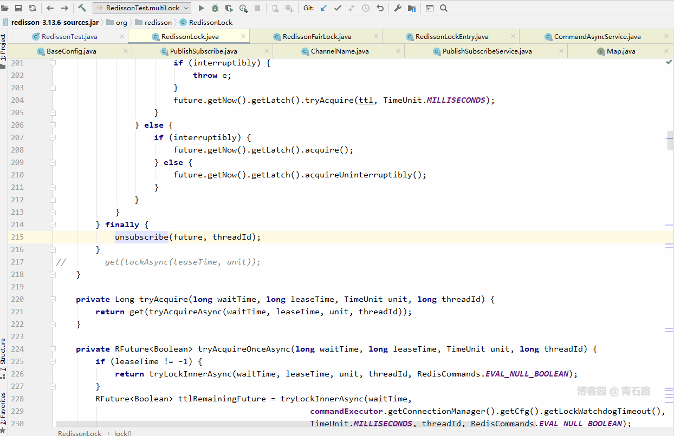This screenshot has height=436, width=674.
Task: Open the Favorites tool window
Action: pos(3,412)
